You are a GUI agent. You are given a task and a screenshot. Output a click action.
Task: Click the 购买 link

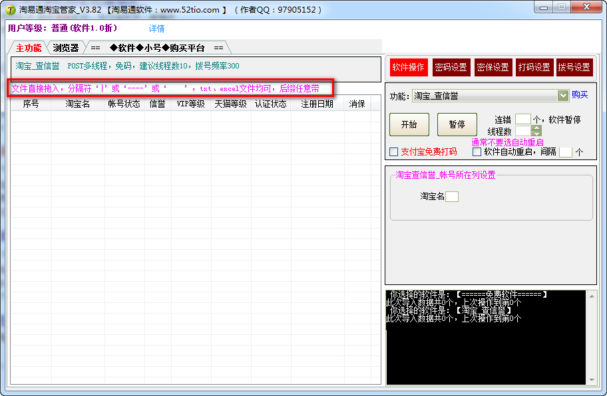click(x=580, y=95)
